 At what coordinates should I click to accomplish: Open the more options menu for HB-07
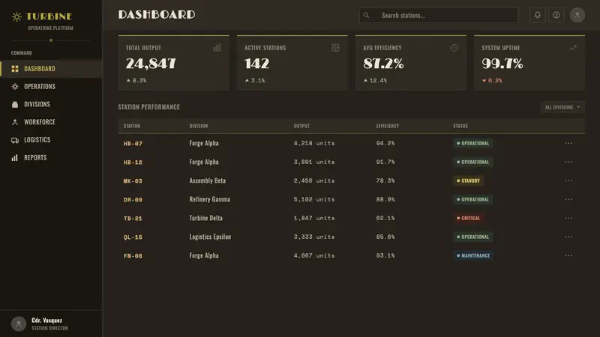[568, 143]
